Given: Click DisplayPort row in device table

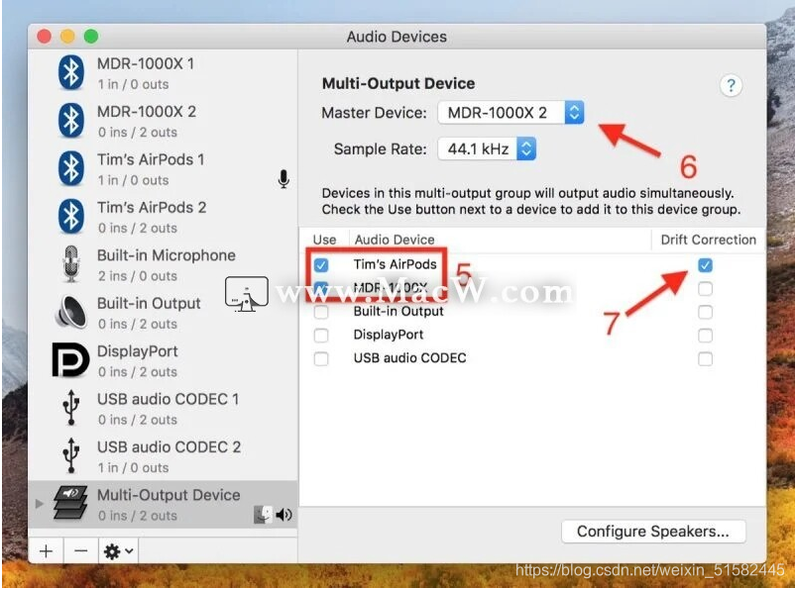Looking at the screenshot, I should coord(532,336).
